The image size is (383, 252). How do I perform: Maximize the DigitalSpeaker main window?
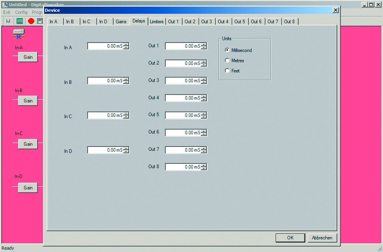(371, 4)
